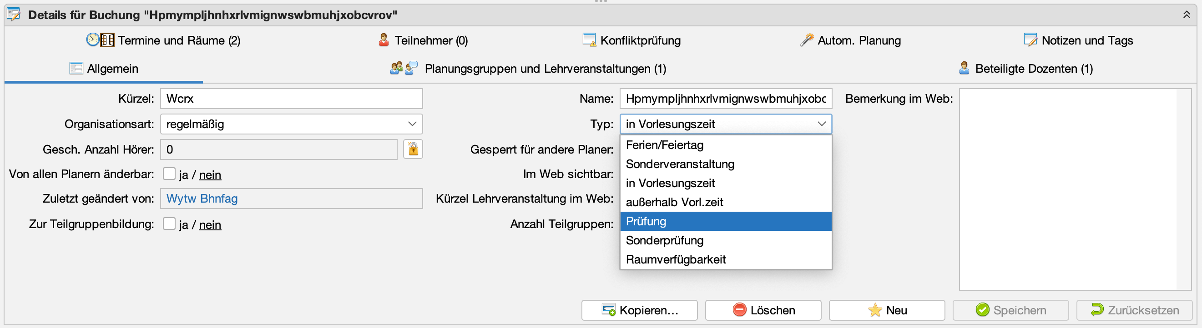Close the Typ dropdown via its arrow
Viewport: 1202px width, 328px height.
tap(821, 124)
